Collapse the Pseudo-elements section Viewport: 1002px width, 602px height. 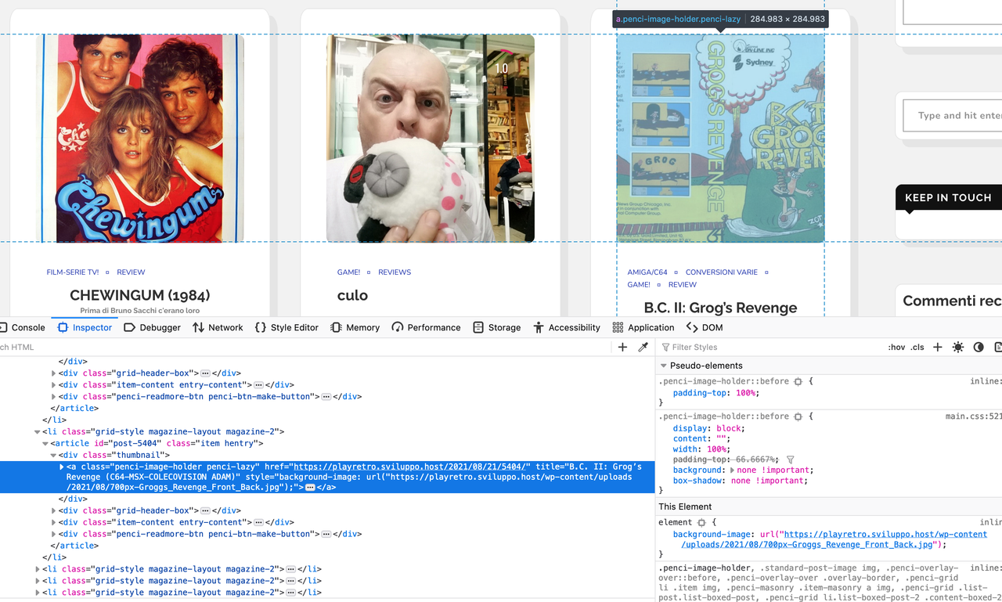[x=664, y=366]
